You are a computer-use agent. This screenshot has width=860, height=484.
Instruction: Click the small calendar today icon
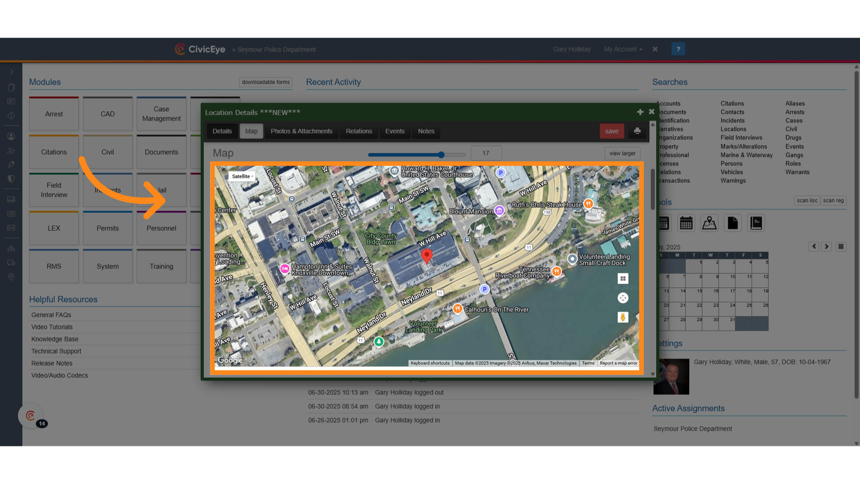tap(841, 246)
